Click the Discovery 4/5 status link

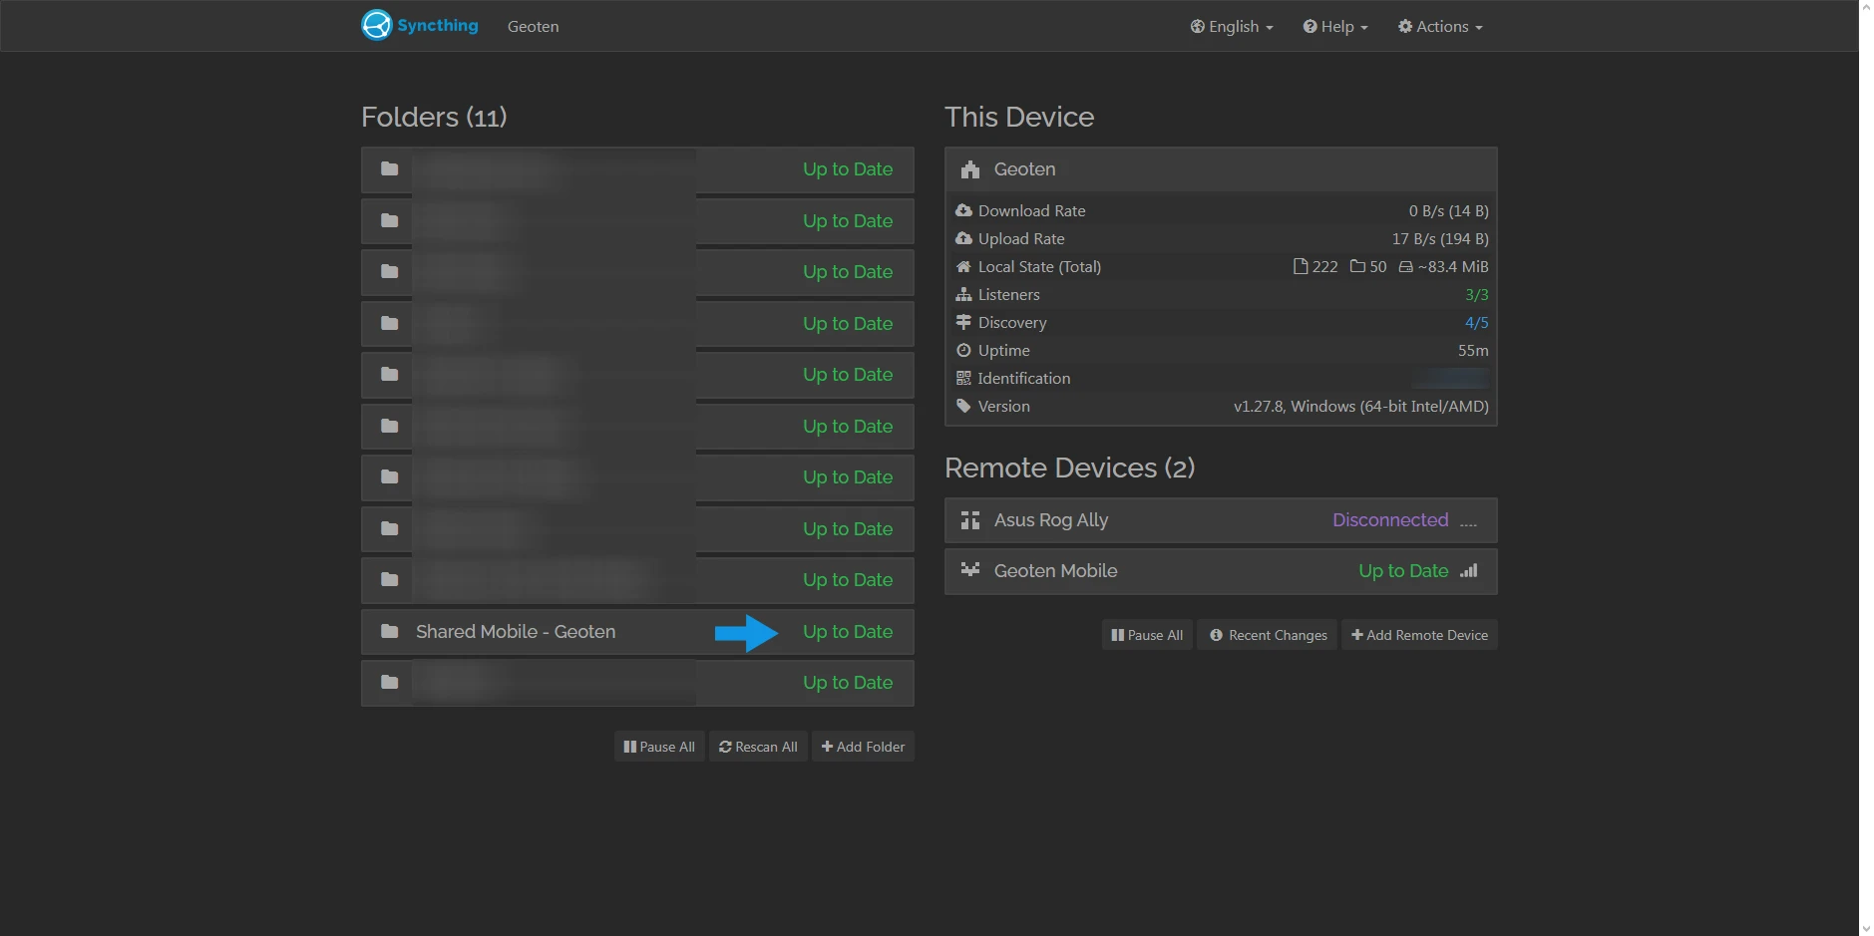(x=1476, y=323)
